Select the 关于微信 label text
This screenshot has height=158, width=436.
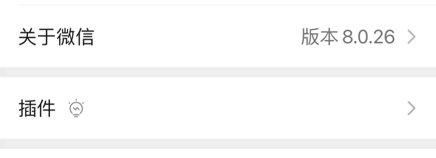pos(56,37)
